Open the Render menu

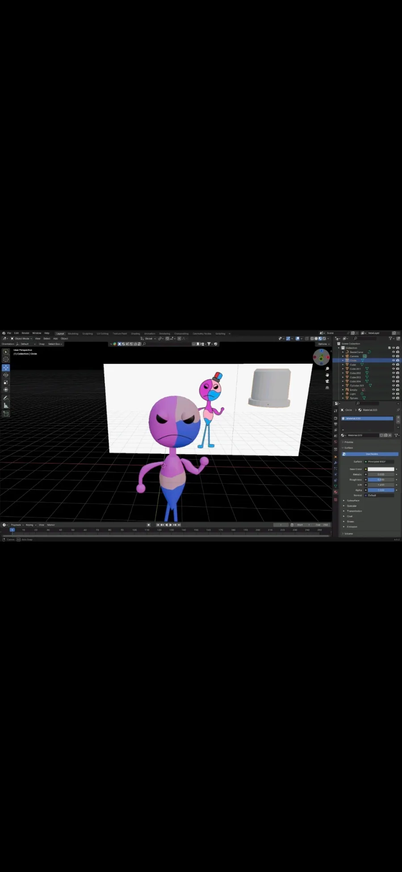click(25, 333)
